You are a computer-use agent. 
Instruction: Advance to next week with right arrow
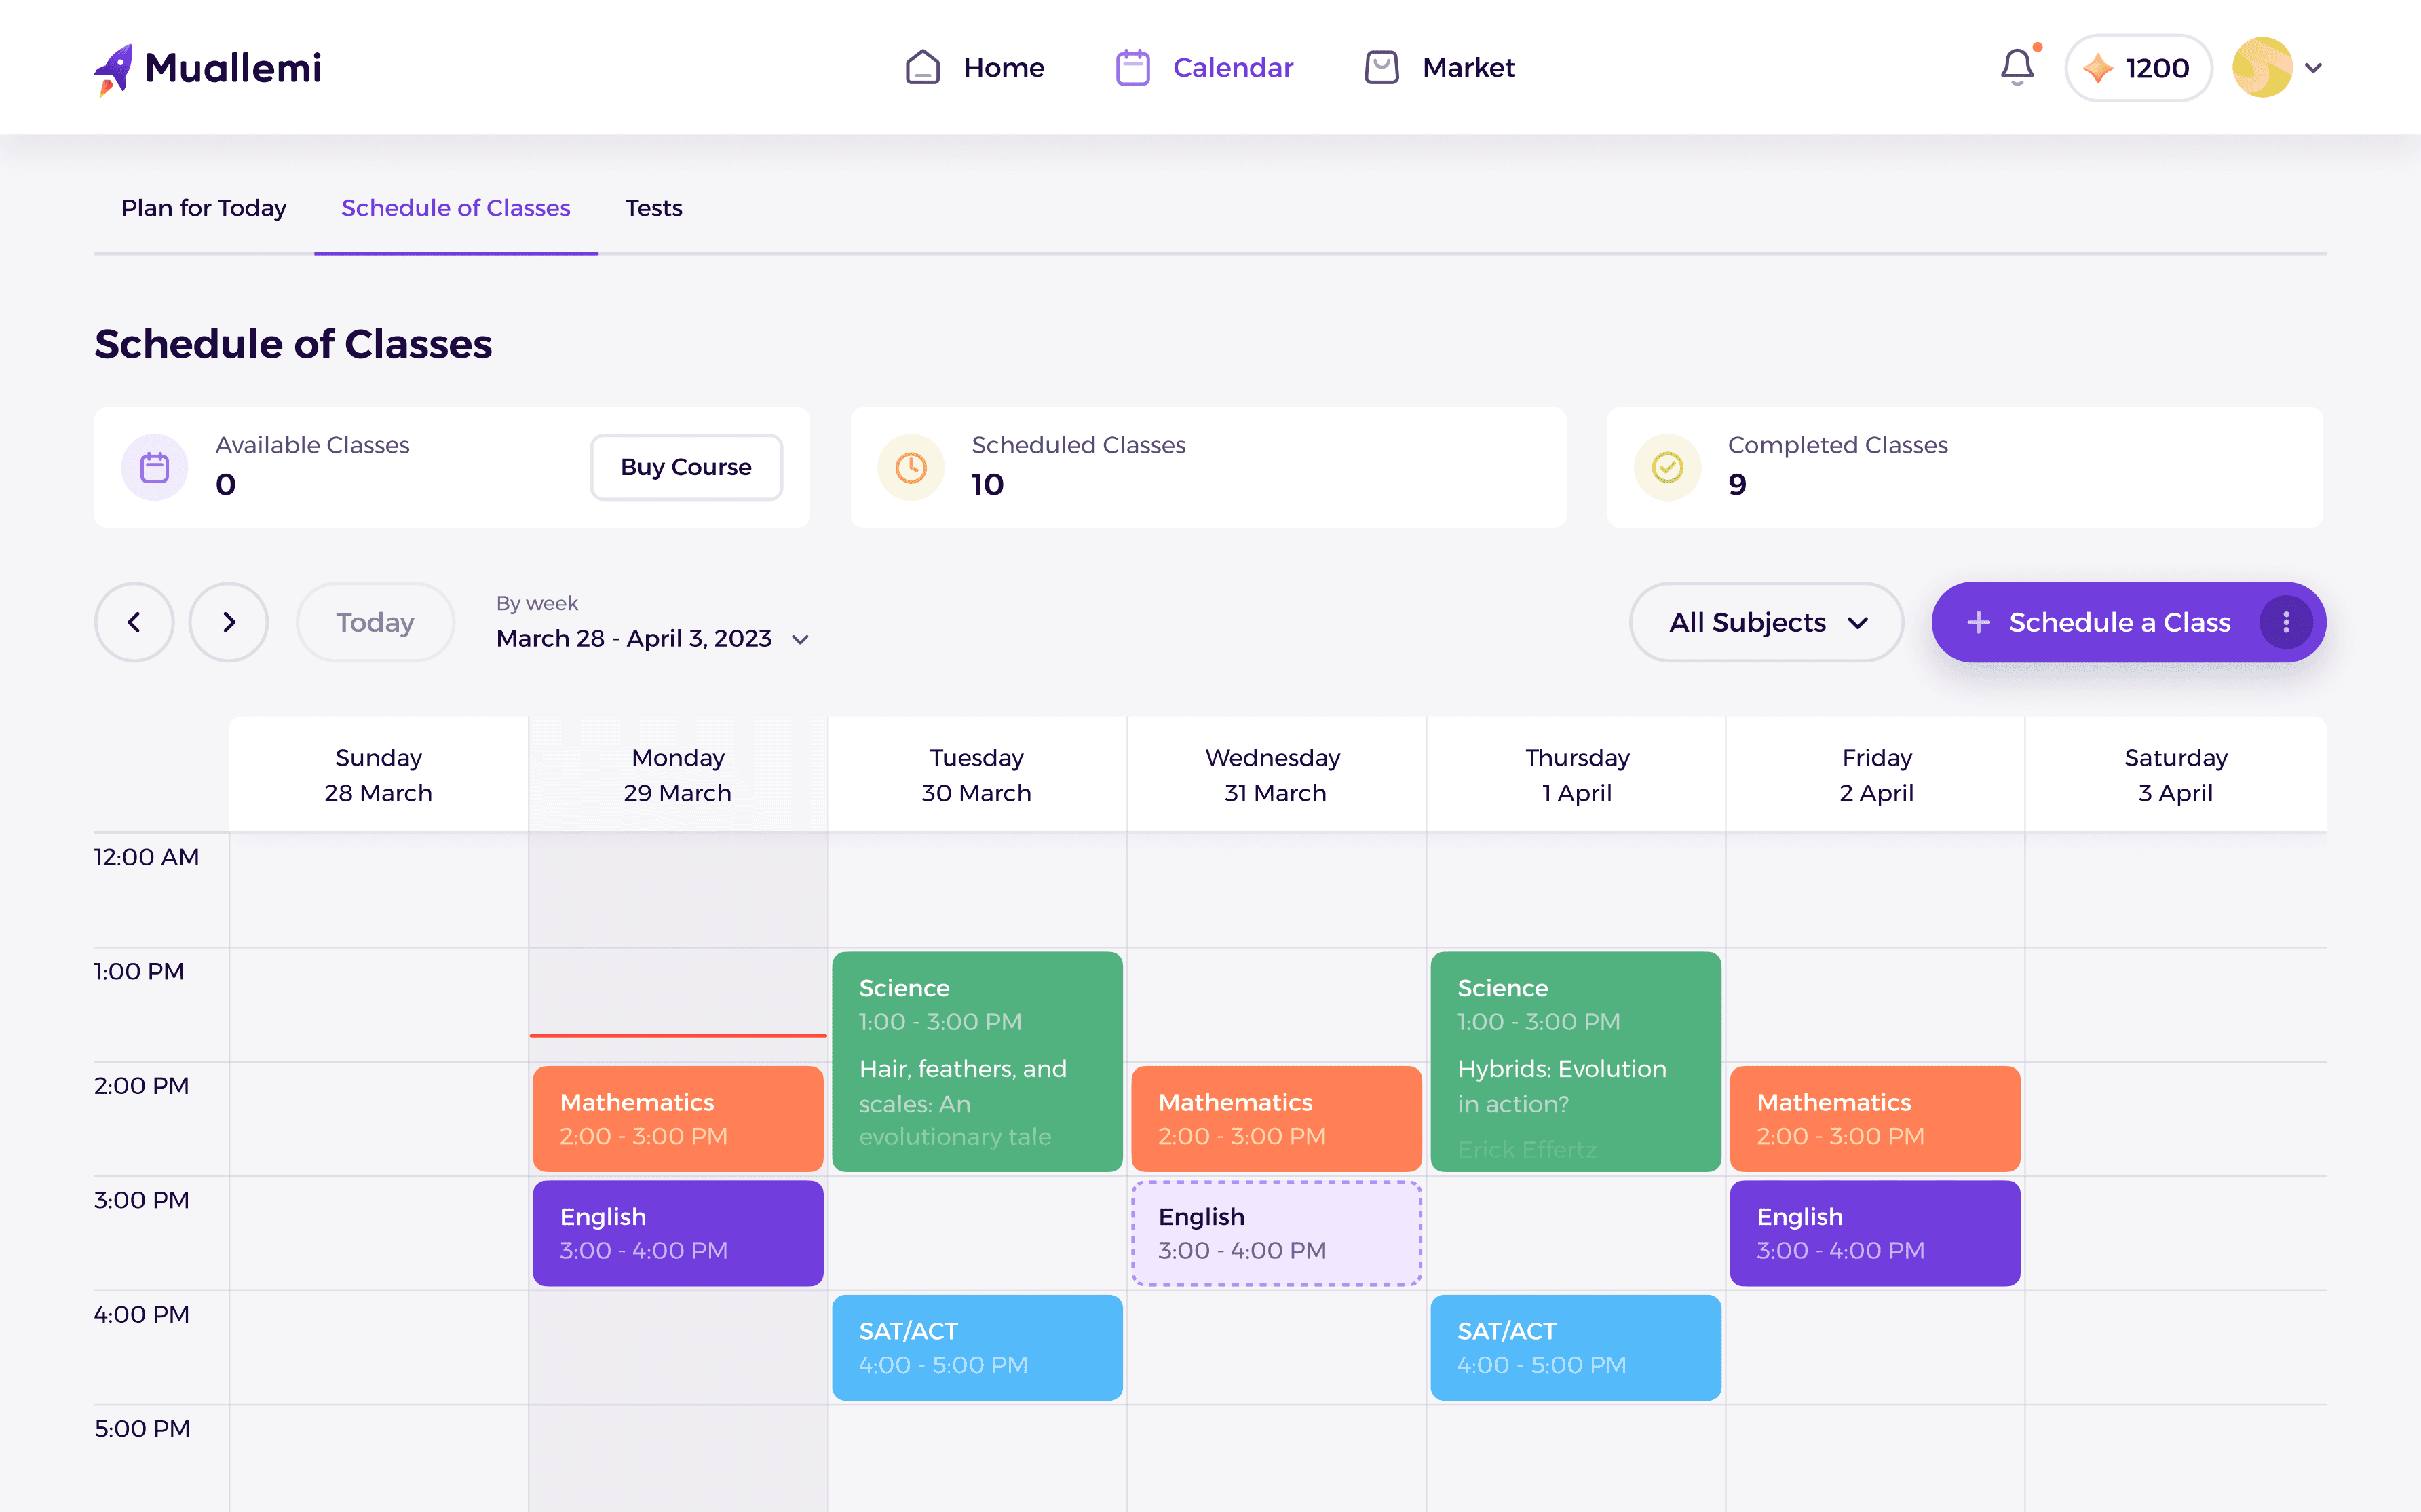pos(229,622)
